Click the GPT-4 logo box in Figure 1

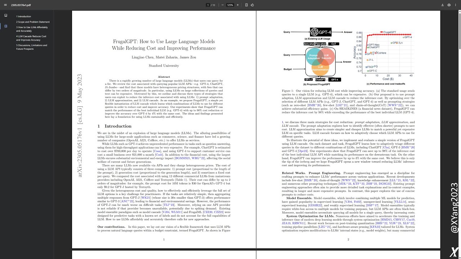coord(321,32)
